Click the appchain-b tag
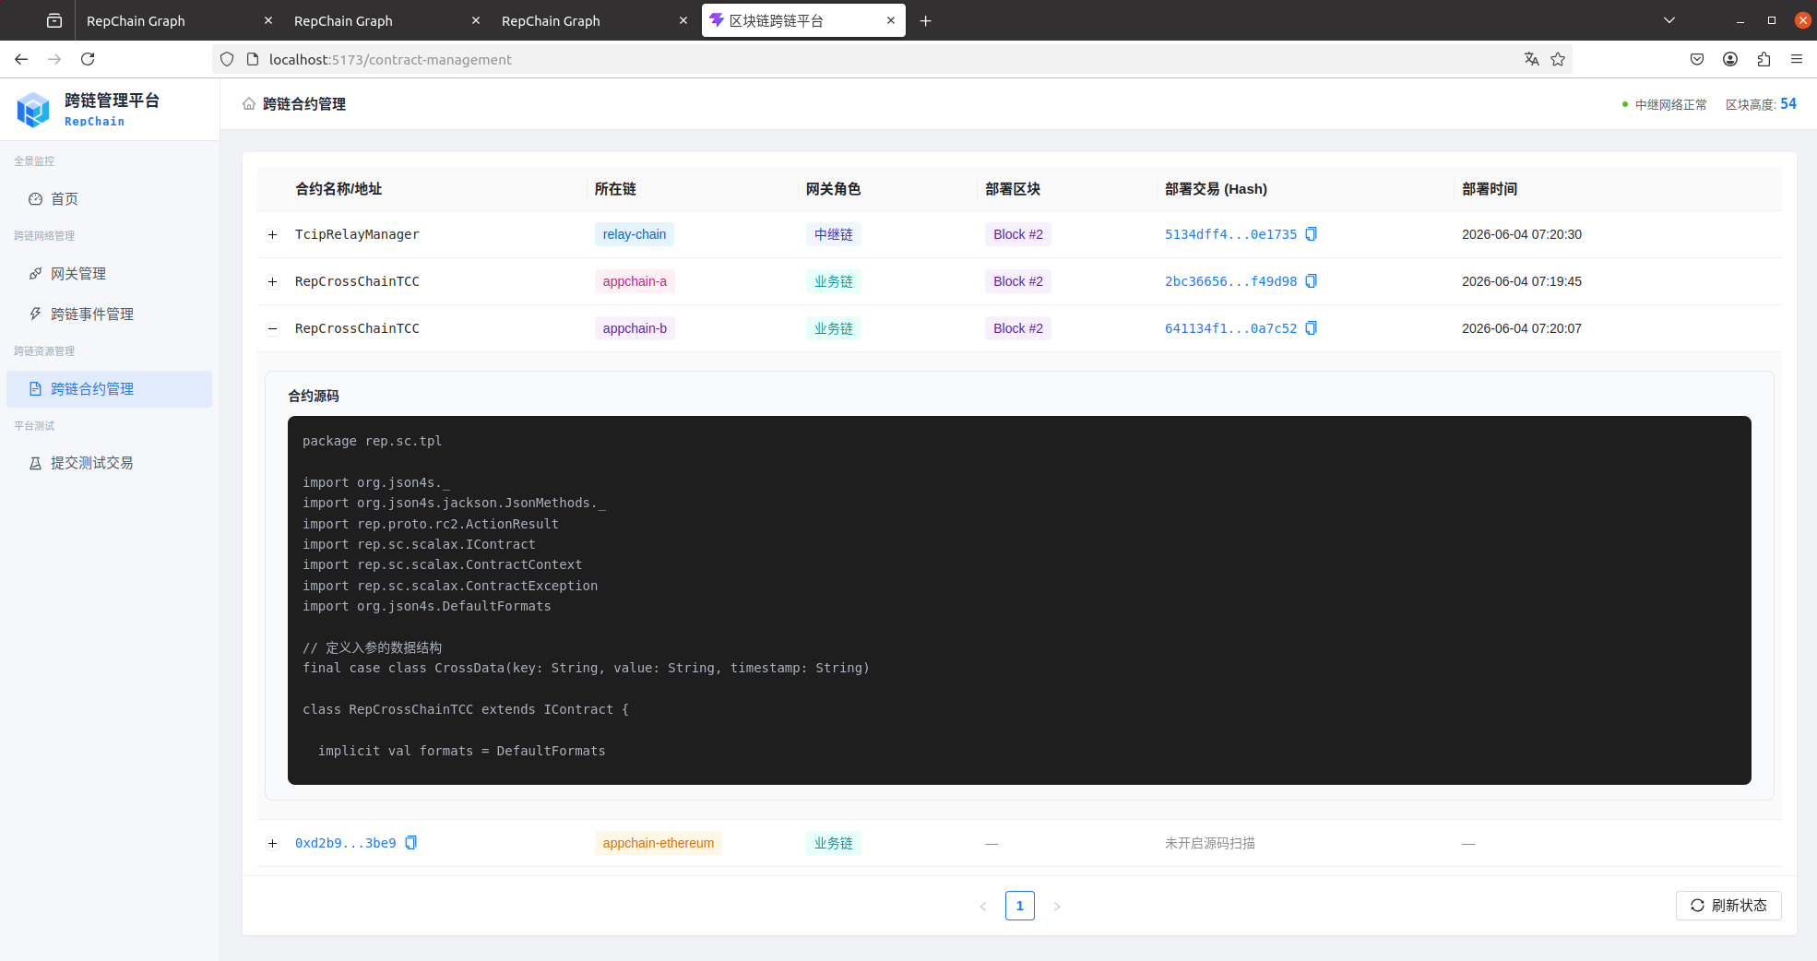1817x961 pixels. click(x=635, y=328)
